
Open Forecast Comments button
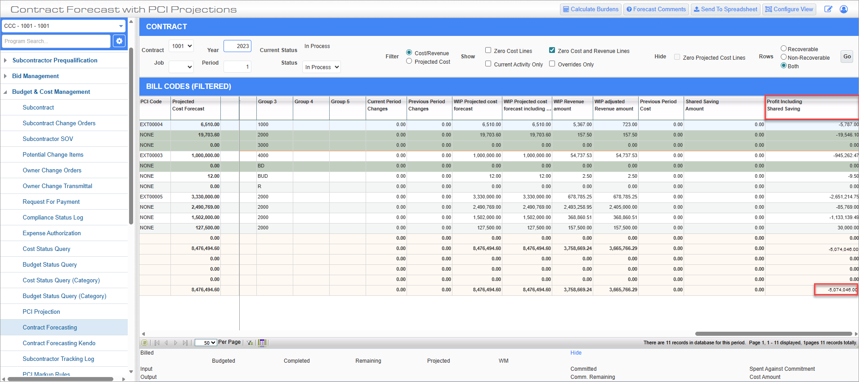(656, 9)
